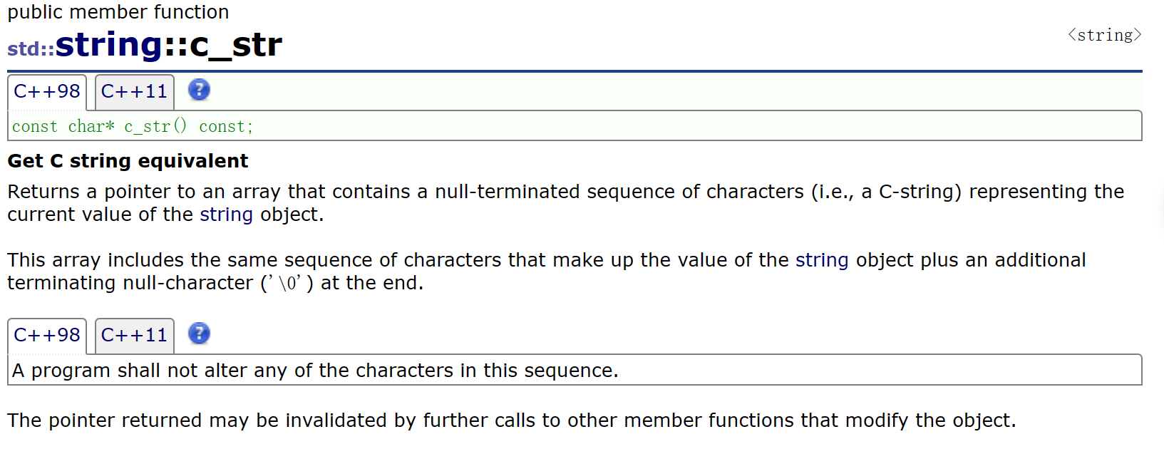Click the sentence about the pointer being invalidated

(512, 420)
